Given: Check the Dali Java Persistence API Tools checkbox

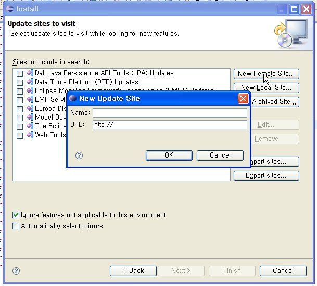Looking at the screenshot, I should [20, 74].
